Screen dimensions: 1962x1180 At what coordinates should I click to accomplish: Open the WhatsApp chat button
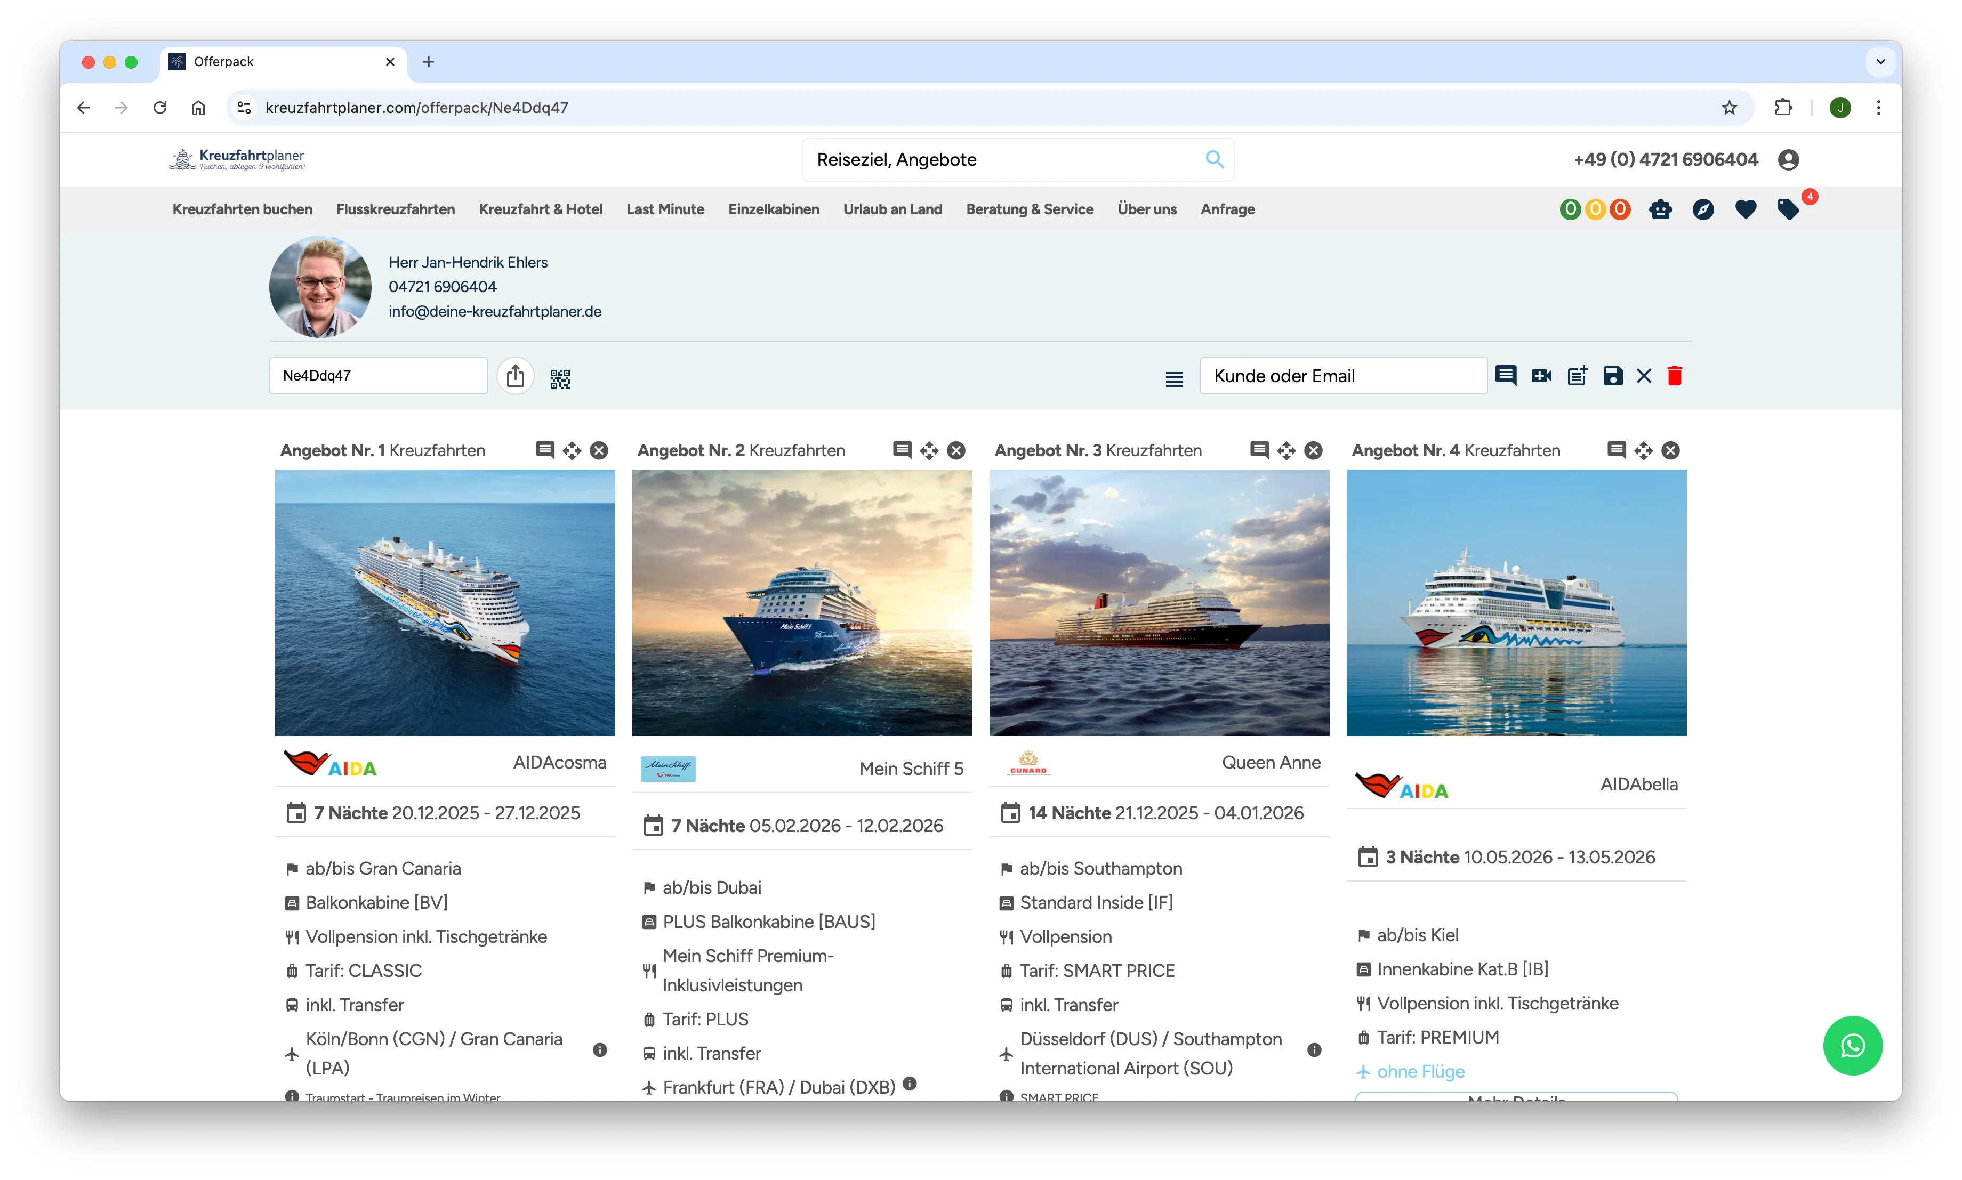pyautogui.click(x=1852, y=1046)
